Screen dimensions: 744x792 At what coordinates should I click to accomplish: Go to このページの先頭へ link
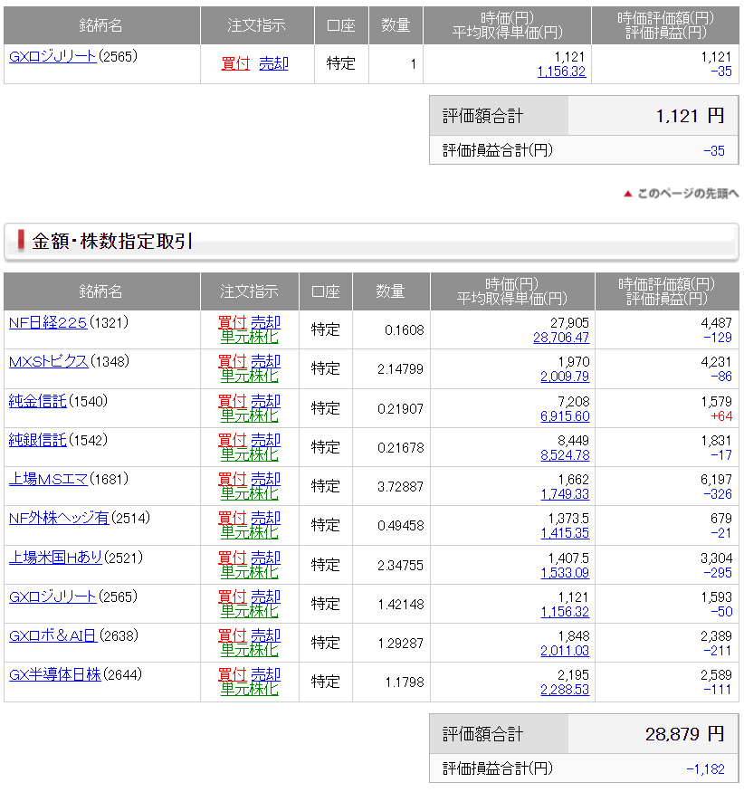coord(688,194)
